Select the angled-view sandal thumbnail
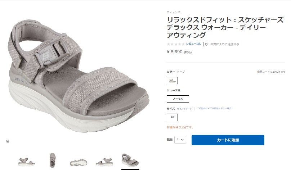This screenshot has width=291, height=173. 130,160
